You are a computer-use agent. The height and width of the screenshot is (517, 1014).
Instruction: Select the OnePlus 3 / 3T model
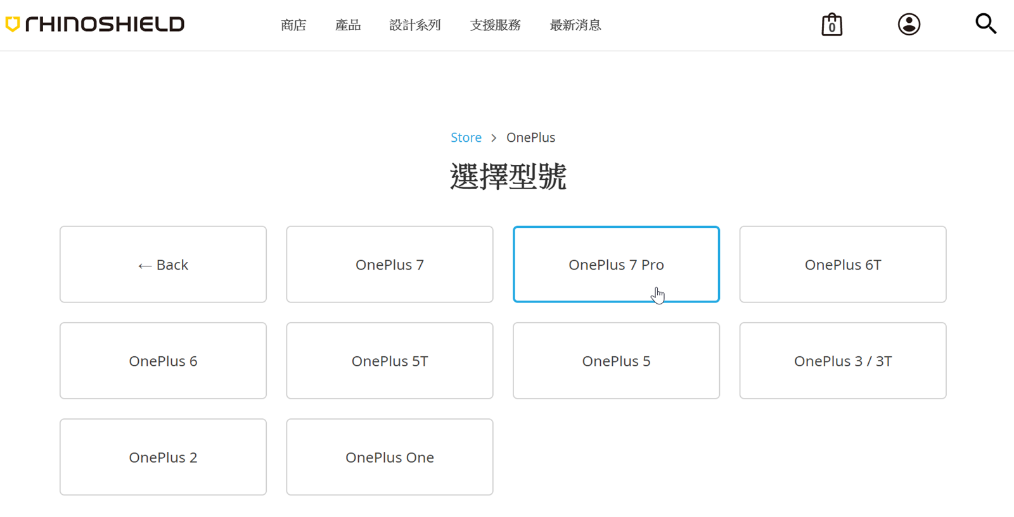click(x=843, y=361)
